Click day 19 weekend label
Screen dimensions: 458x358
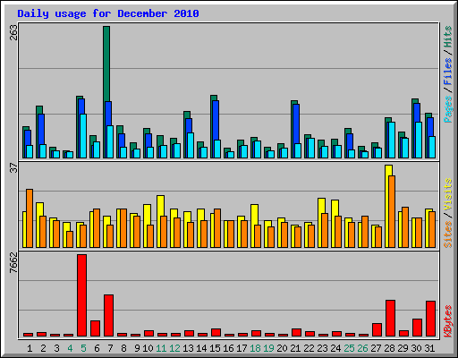268,348
